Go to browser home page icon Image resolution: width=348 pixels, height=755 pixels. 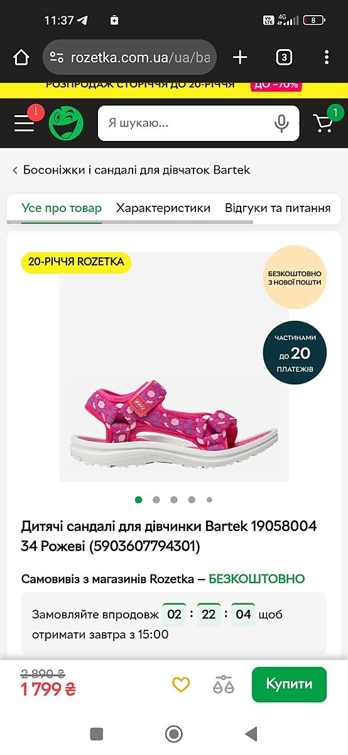(21, 58)
